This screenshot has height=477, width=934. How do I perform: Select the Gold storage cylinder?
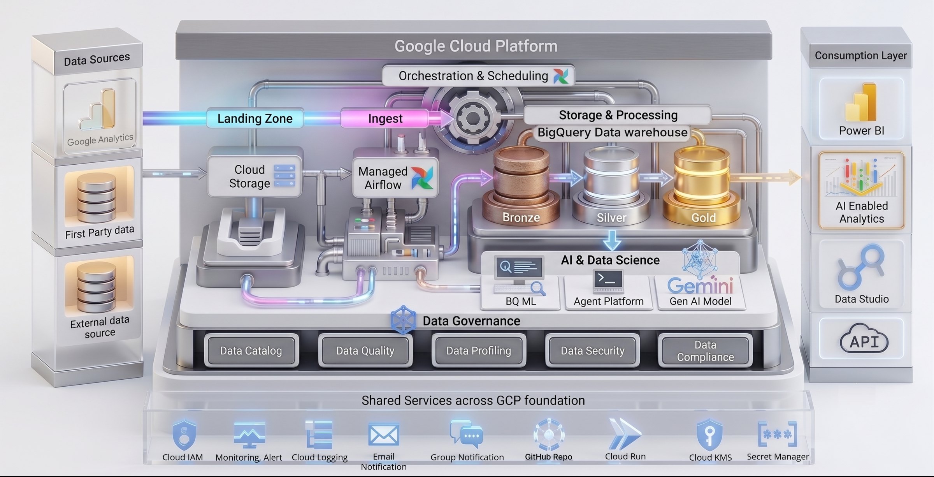click(702, 185)
